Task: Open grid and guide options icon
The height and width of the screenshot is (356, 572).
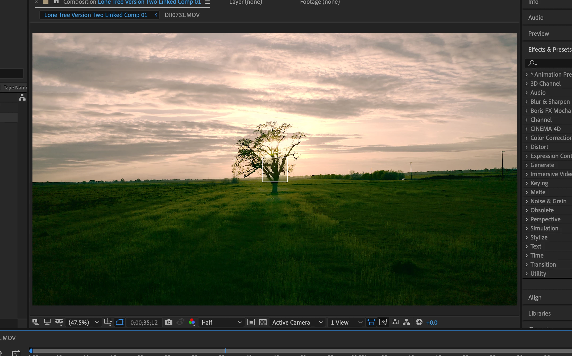Action: (x=108, y=322)
